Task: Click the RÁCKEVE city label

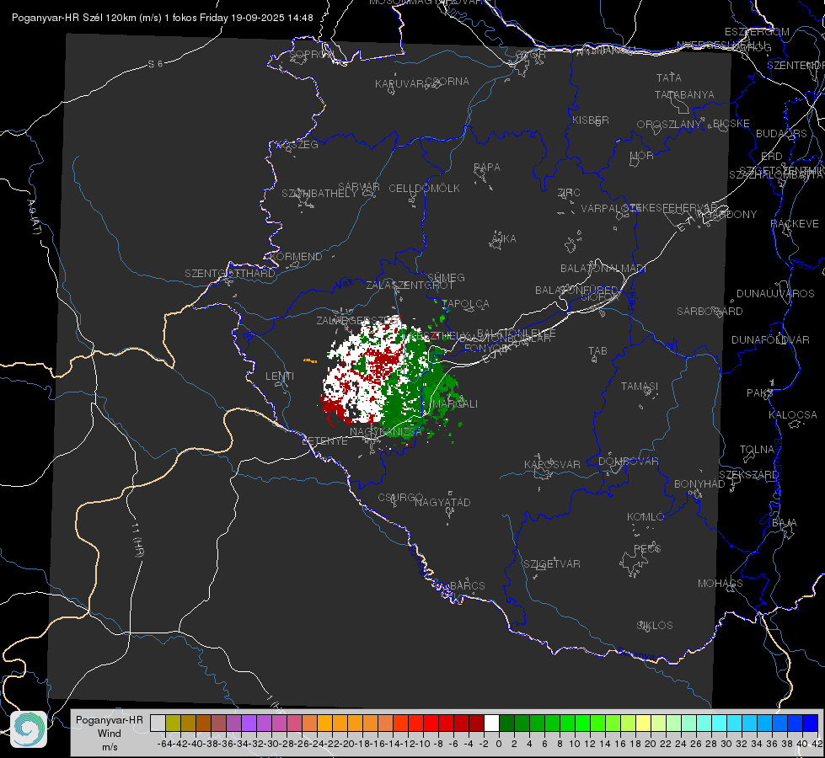Action: (x=795, y=224)
